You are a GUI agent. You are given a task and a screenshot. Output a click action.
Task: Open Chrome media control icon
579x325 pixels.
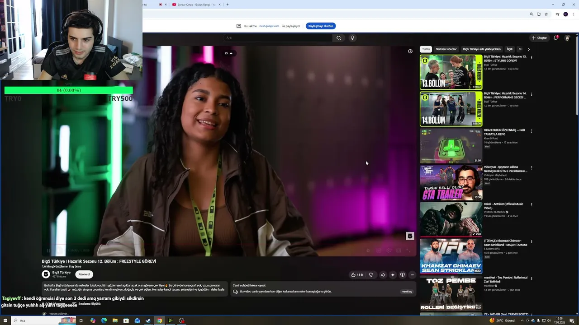(558, 14)
